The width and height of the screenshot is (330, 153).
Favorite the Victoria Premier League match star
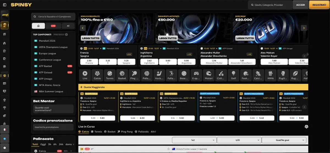[x=168, y=149]
